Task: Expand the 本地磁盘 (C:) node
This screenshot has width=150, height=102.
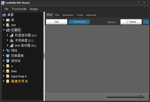Action: (x=7, y=40)
